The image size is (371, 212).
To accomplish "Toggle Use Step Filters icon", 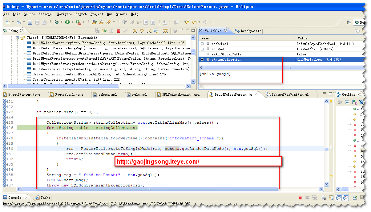I will tap(166, 31).
